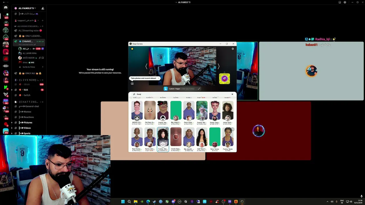Open the tiktok channel
Viewport: 365px width, 205px height.
tap(29, 84)
